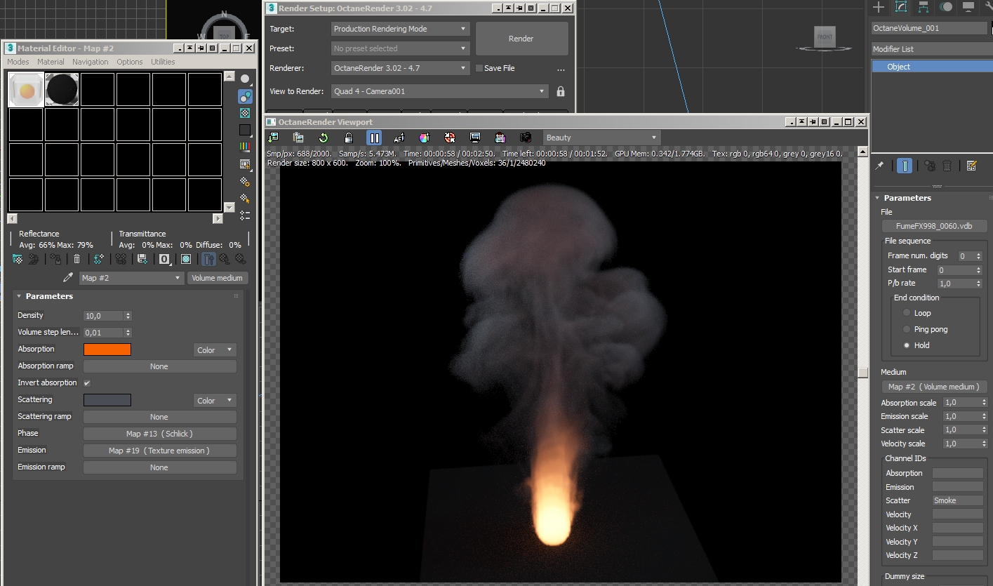Toggle the Invert absorption checkbox

pyautogui.click(x=87, y=383)
